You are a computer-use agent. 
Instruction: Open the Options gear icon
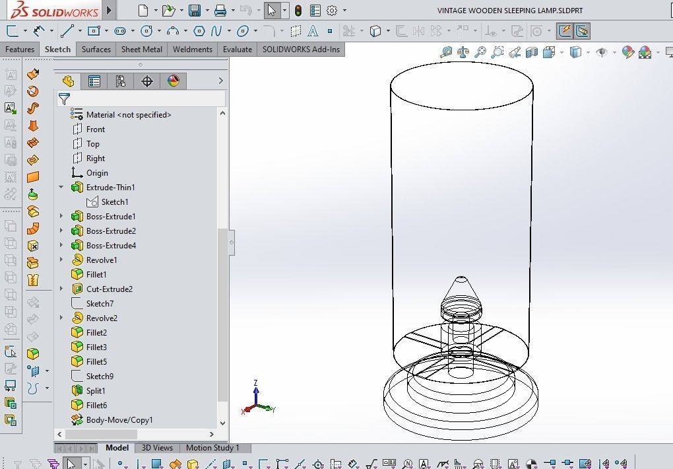tap(332, 11)
